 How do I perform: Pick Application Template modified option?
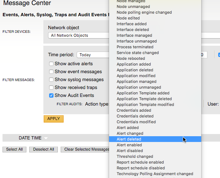tap(155, 104)
